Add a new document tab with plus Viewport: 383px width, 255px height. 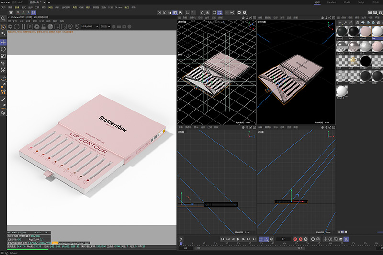tap(49, 2)
